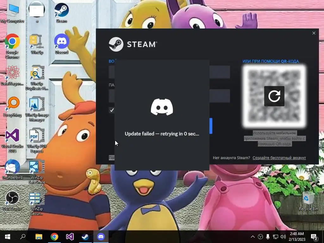Screen dimensions: 324x243
Task: Click the blue sign-in button edge
Action: 211,126
